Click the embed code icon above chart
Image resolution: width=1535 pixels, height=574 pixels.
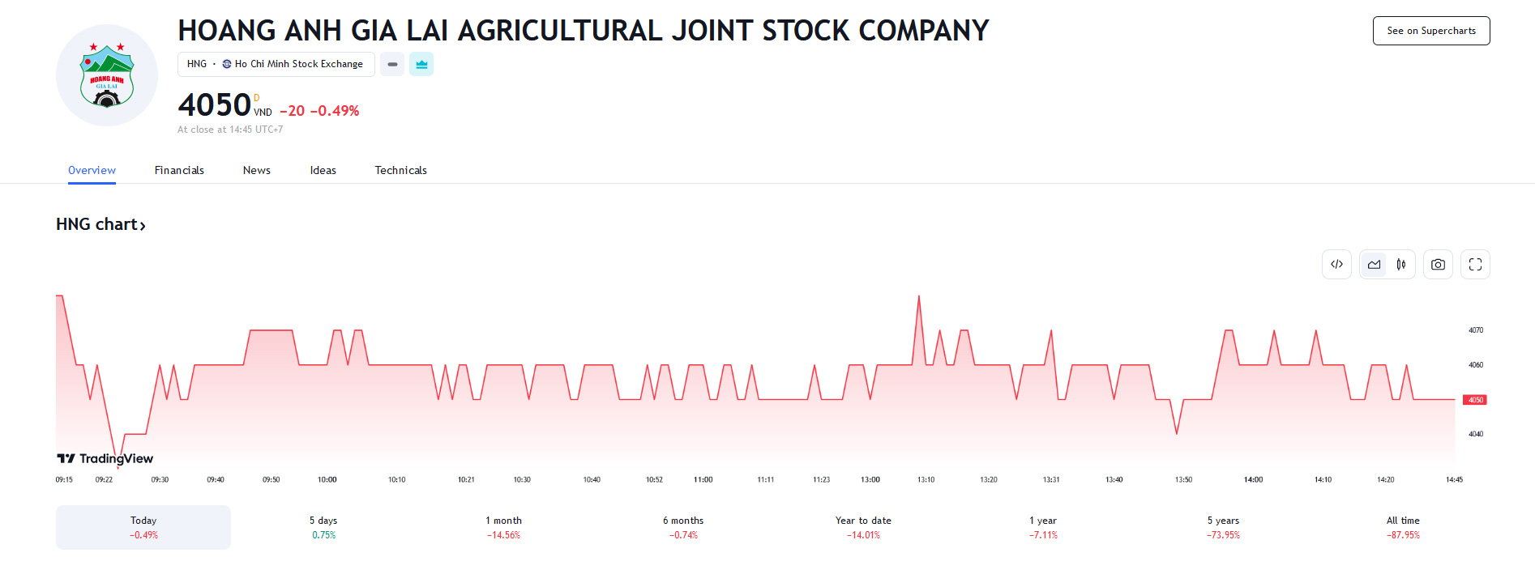pyautogui.click(x=1336, y=265)
